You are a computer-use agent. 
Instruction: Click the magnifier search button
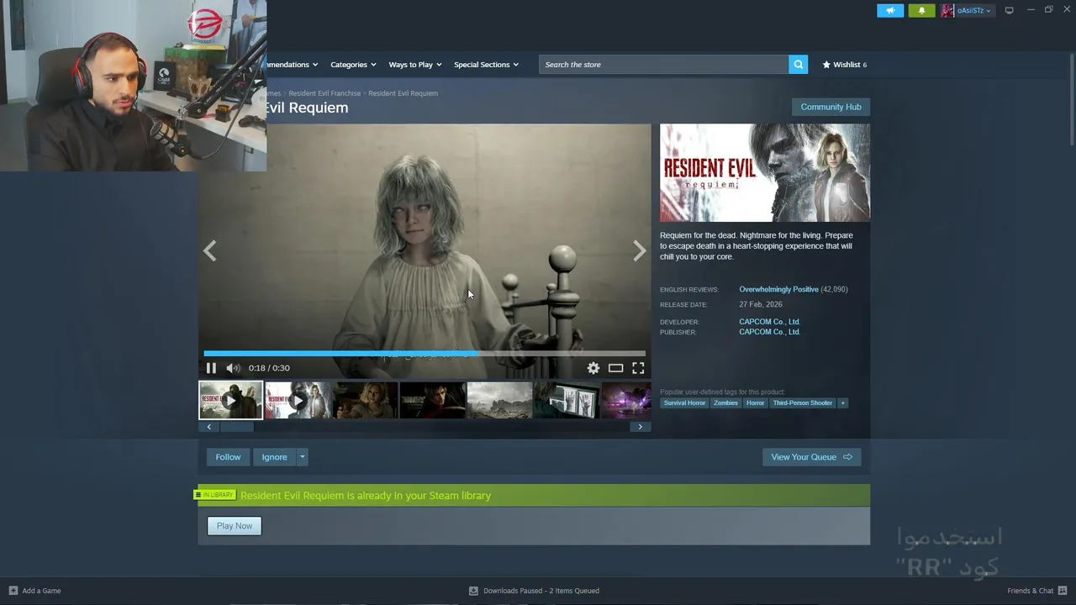798,65
